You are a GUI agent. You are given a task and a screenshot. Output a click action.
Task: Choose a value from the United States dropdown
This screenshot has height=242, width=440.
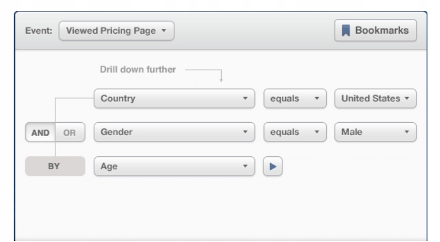375,98
